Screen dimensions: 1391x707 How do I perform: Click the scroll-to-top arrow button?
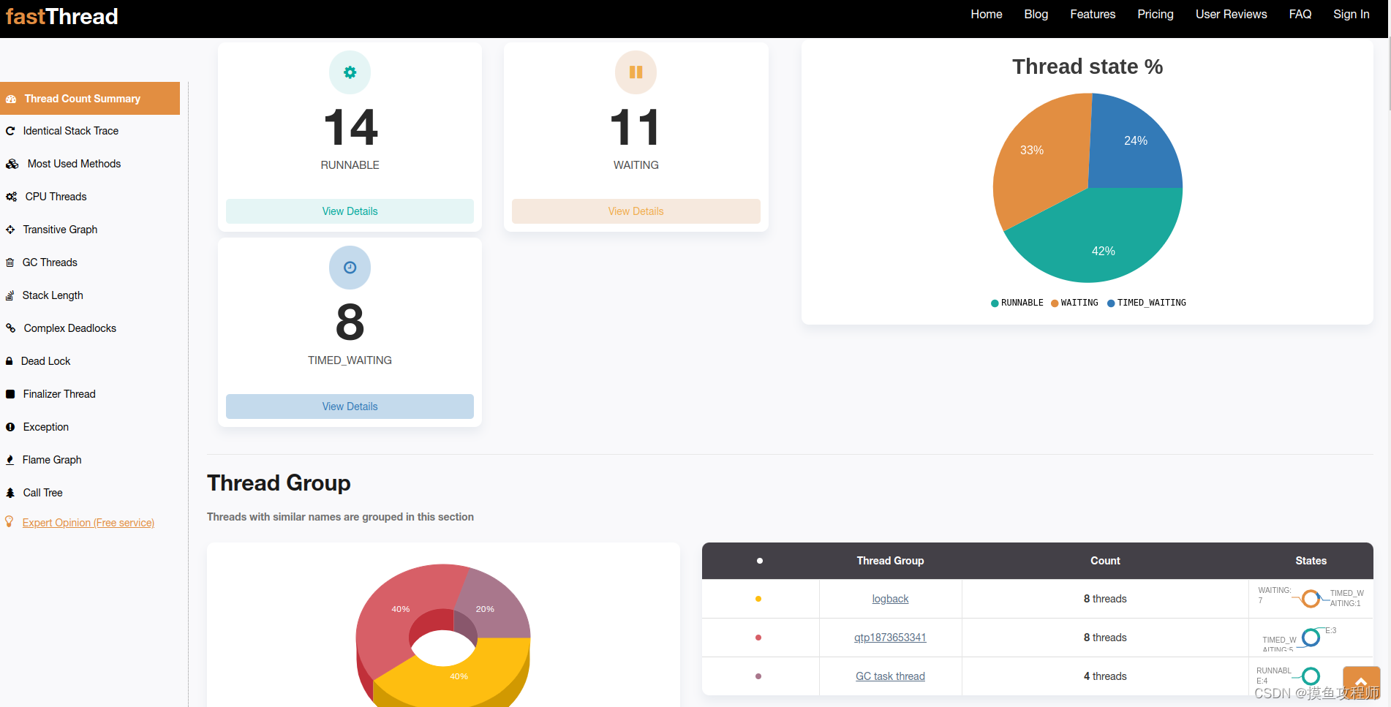[1362, 683]
